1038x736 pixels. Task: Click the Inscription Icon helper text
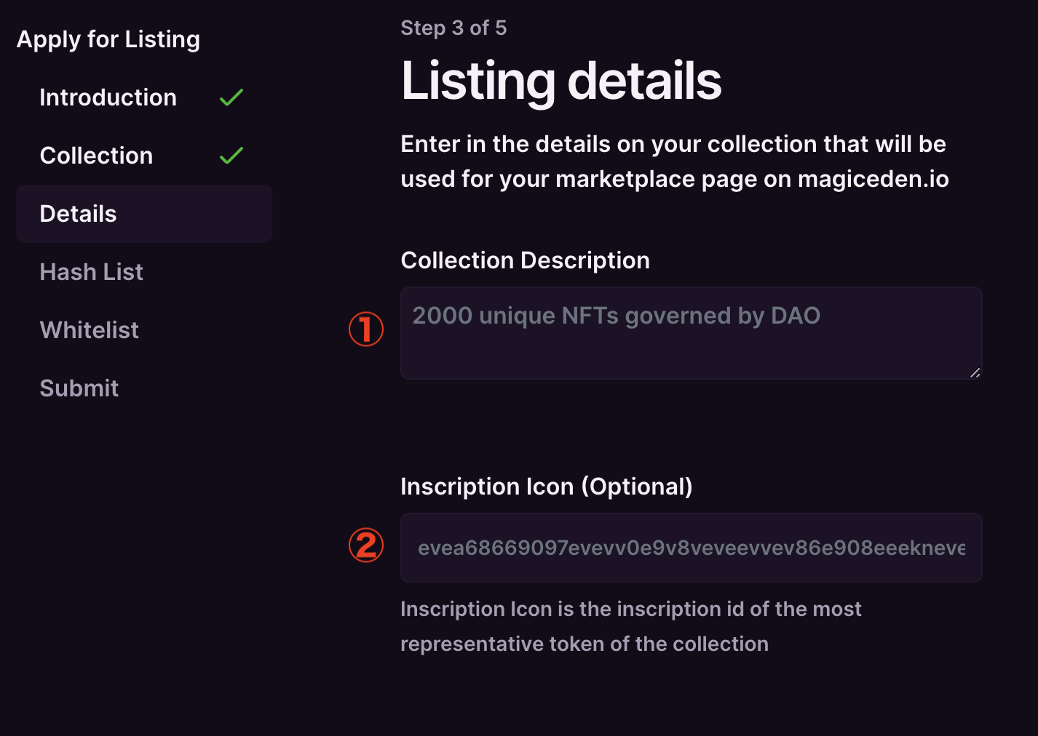(631, 626)
